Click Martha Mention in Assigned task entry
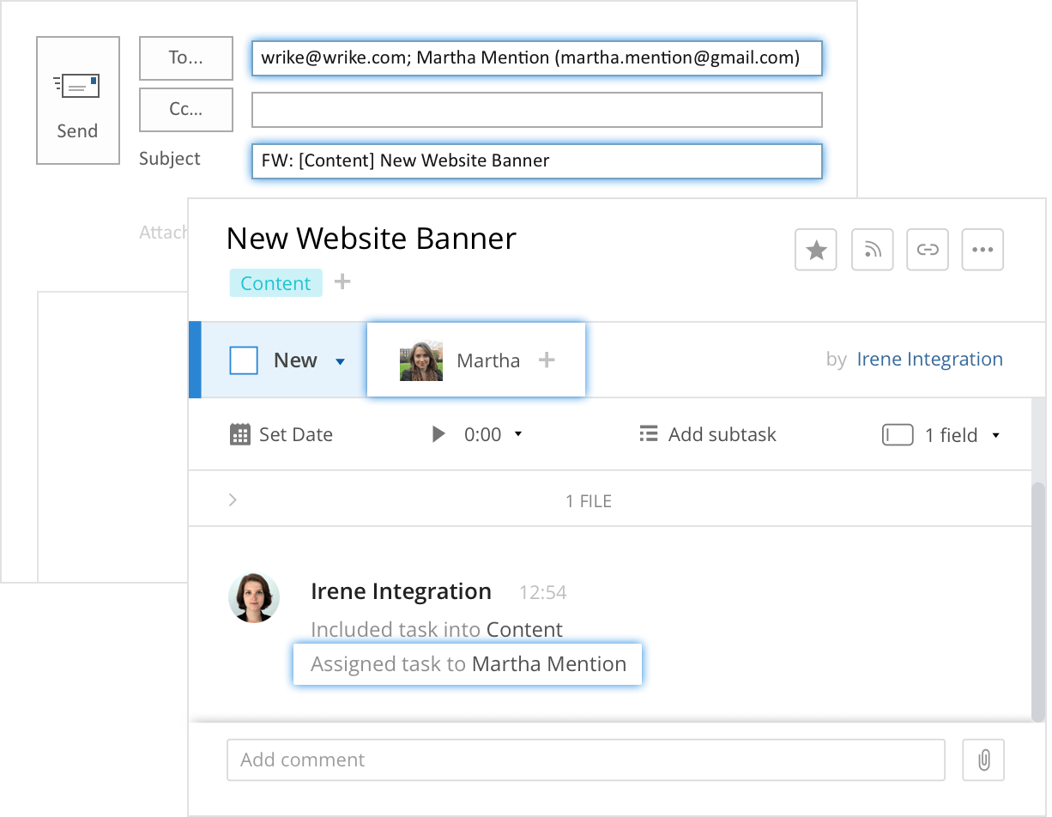The width and height of the screenshot is (1052, 817). pos(549,663)
